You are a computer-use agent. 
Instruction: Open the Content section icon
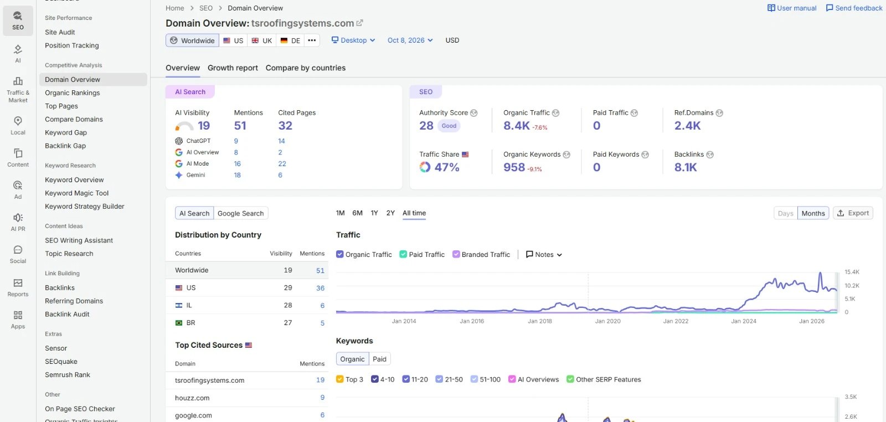(x=18, y=153)
